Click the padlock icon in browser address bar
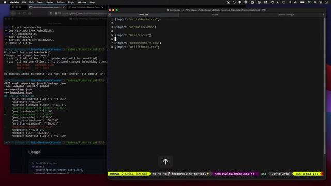 pyautogui.click(x=56, y=13)
